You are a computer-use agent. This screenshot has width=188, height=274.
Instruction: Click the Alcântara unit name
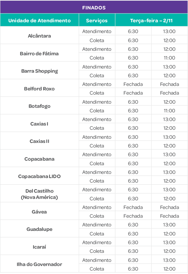click(40, 35)
